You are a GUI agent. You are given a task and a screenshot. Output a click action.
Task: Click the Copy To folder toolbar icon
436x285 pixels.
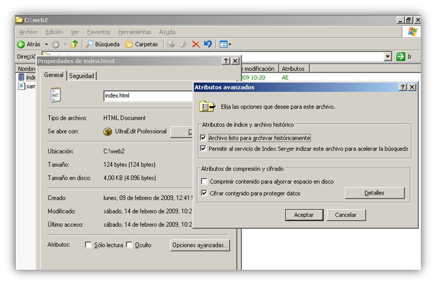[183, 44]
